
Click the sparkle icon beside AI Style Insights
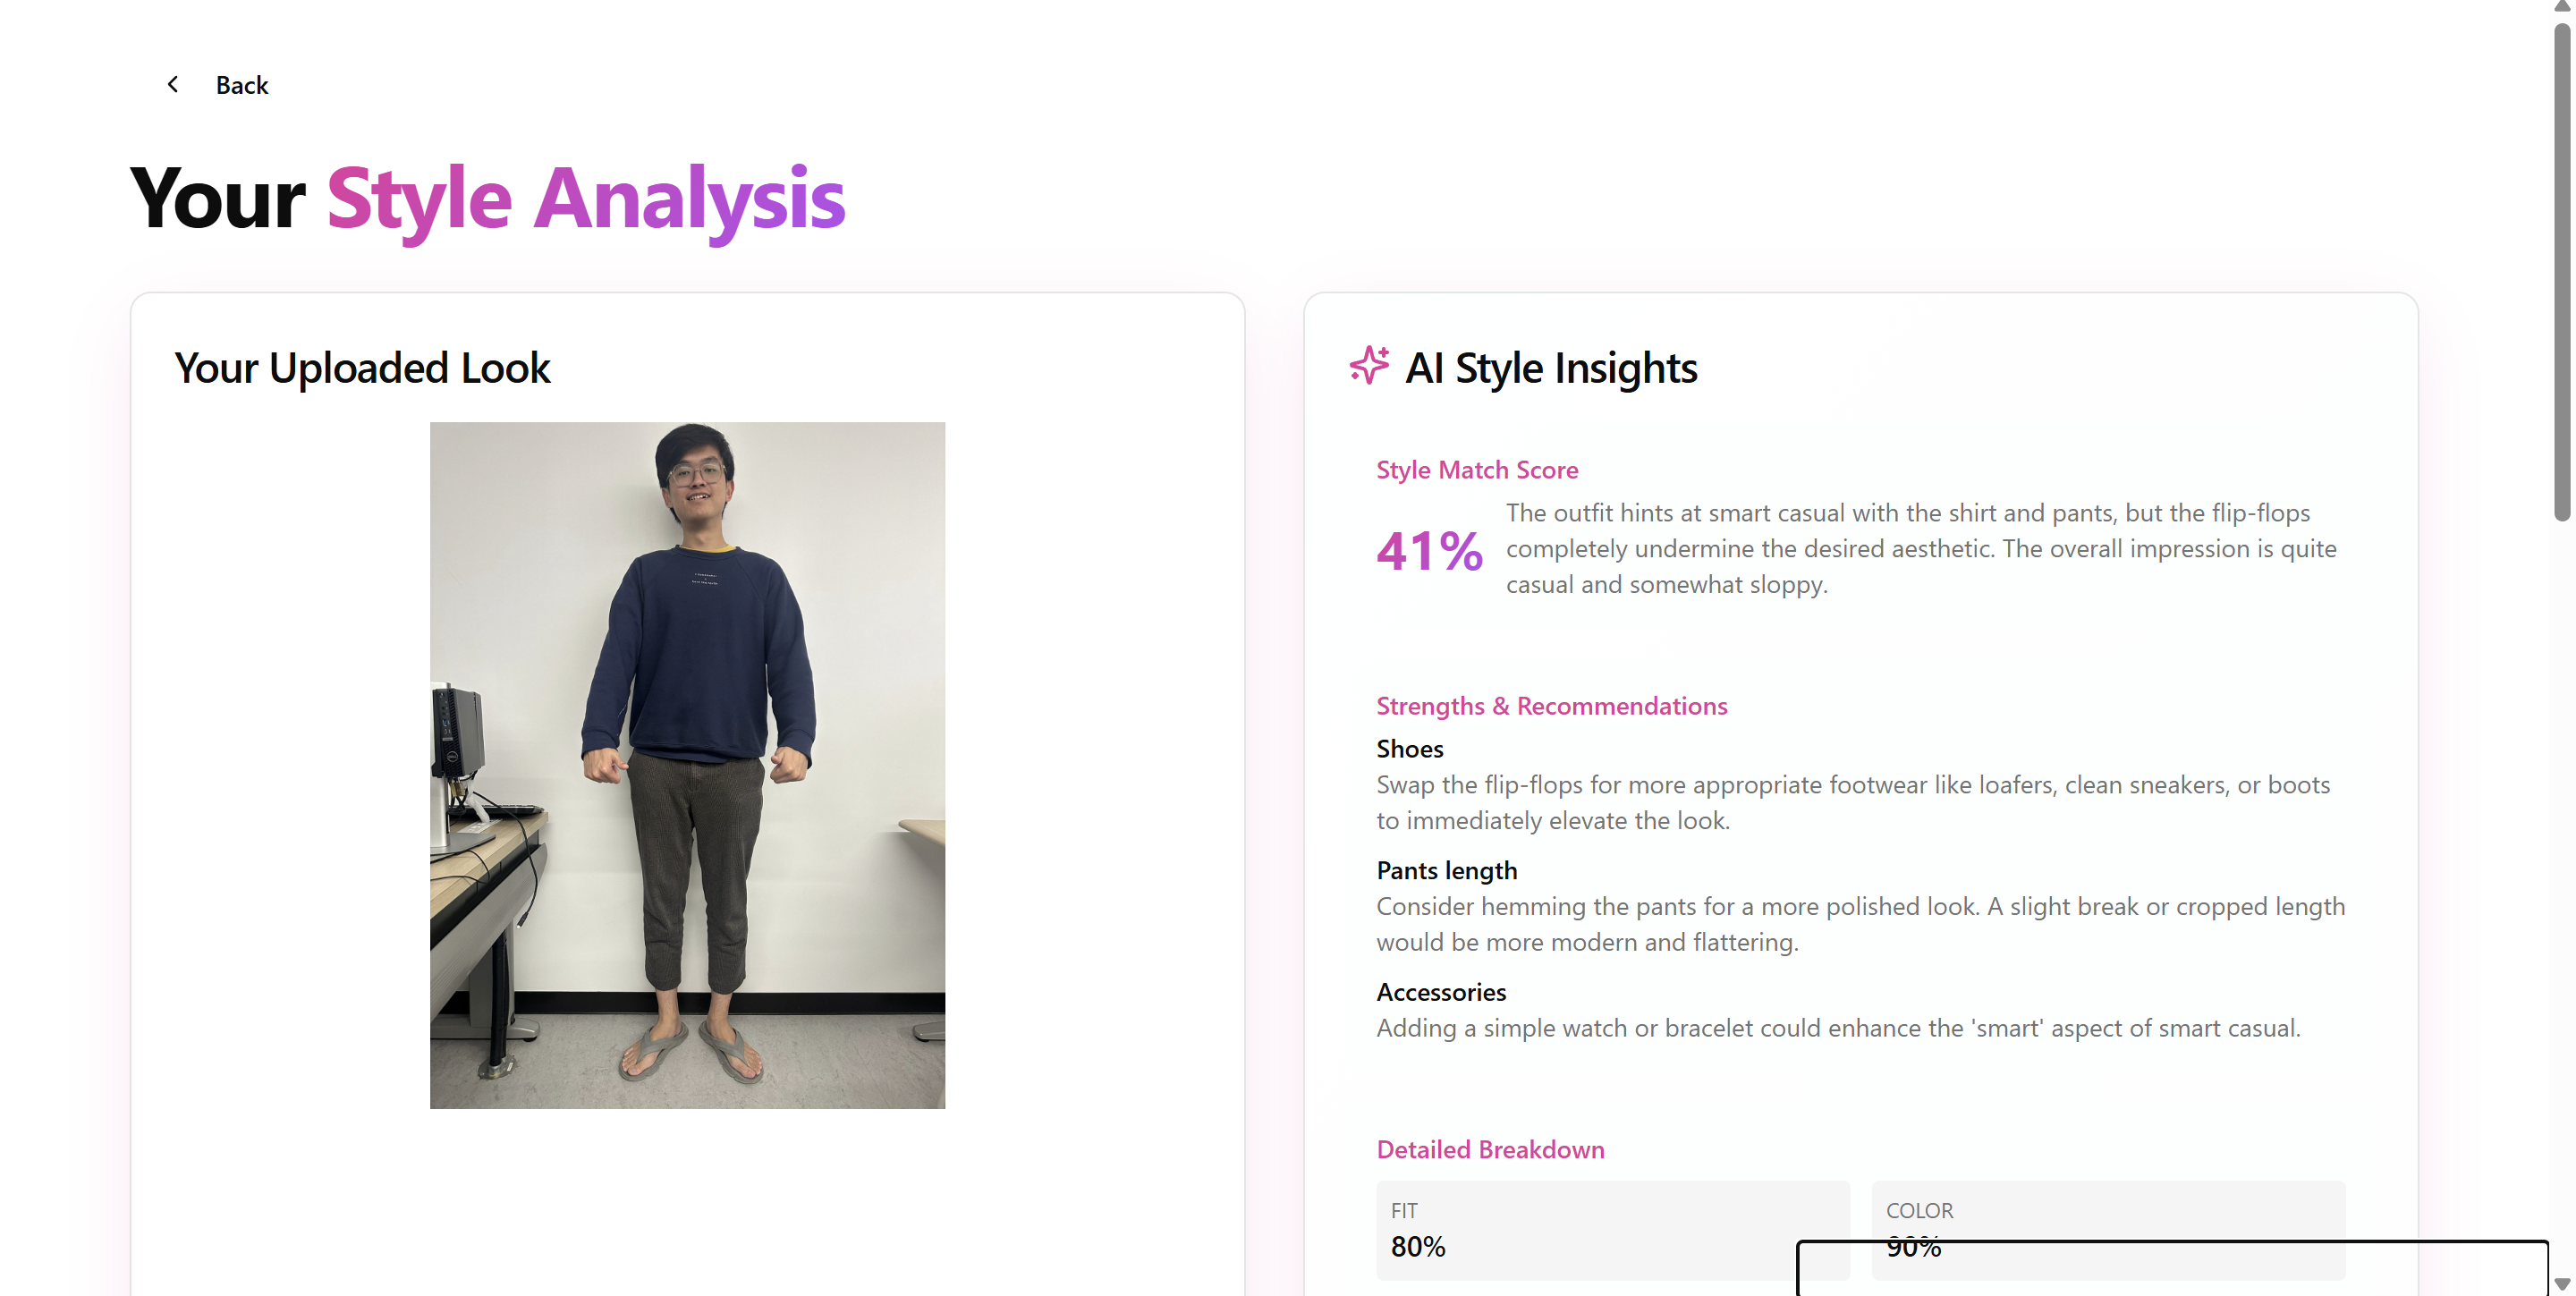tap(1369, 365)
